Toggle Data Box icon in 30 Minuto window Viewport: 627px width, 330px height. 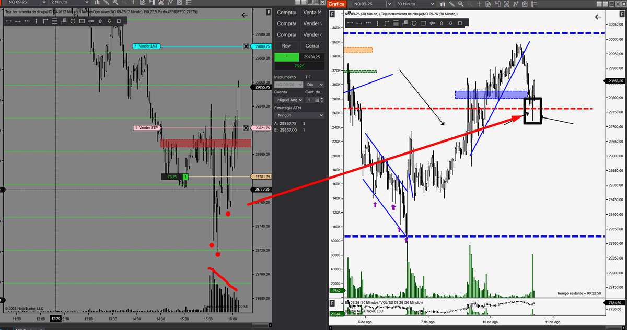point(488,4)
